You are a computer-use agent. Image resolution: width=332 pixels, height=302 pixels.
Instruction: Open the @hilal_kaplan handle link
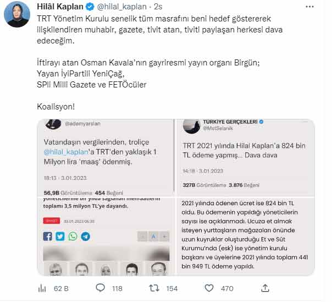click(121, 7)
